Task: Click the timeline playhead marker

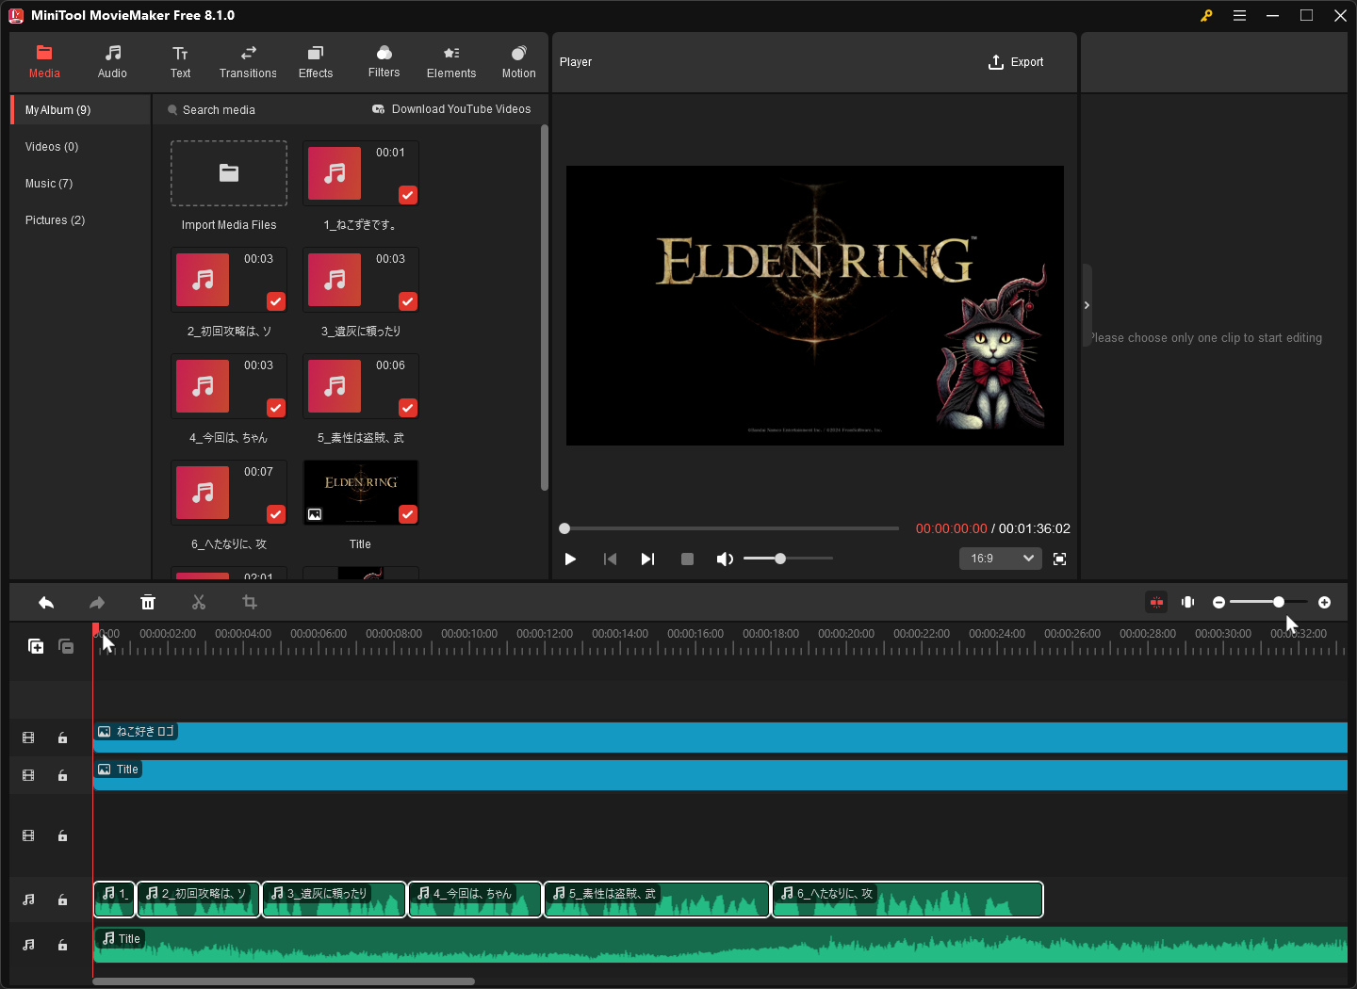Action: tap(95, 630)
